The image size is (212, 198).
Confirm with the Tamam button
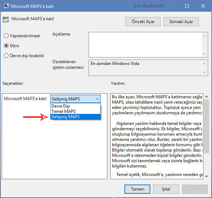click(137, 189)
